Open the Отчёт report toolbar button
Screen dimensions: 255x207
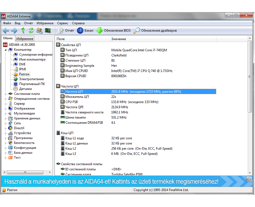point(66,30)
